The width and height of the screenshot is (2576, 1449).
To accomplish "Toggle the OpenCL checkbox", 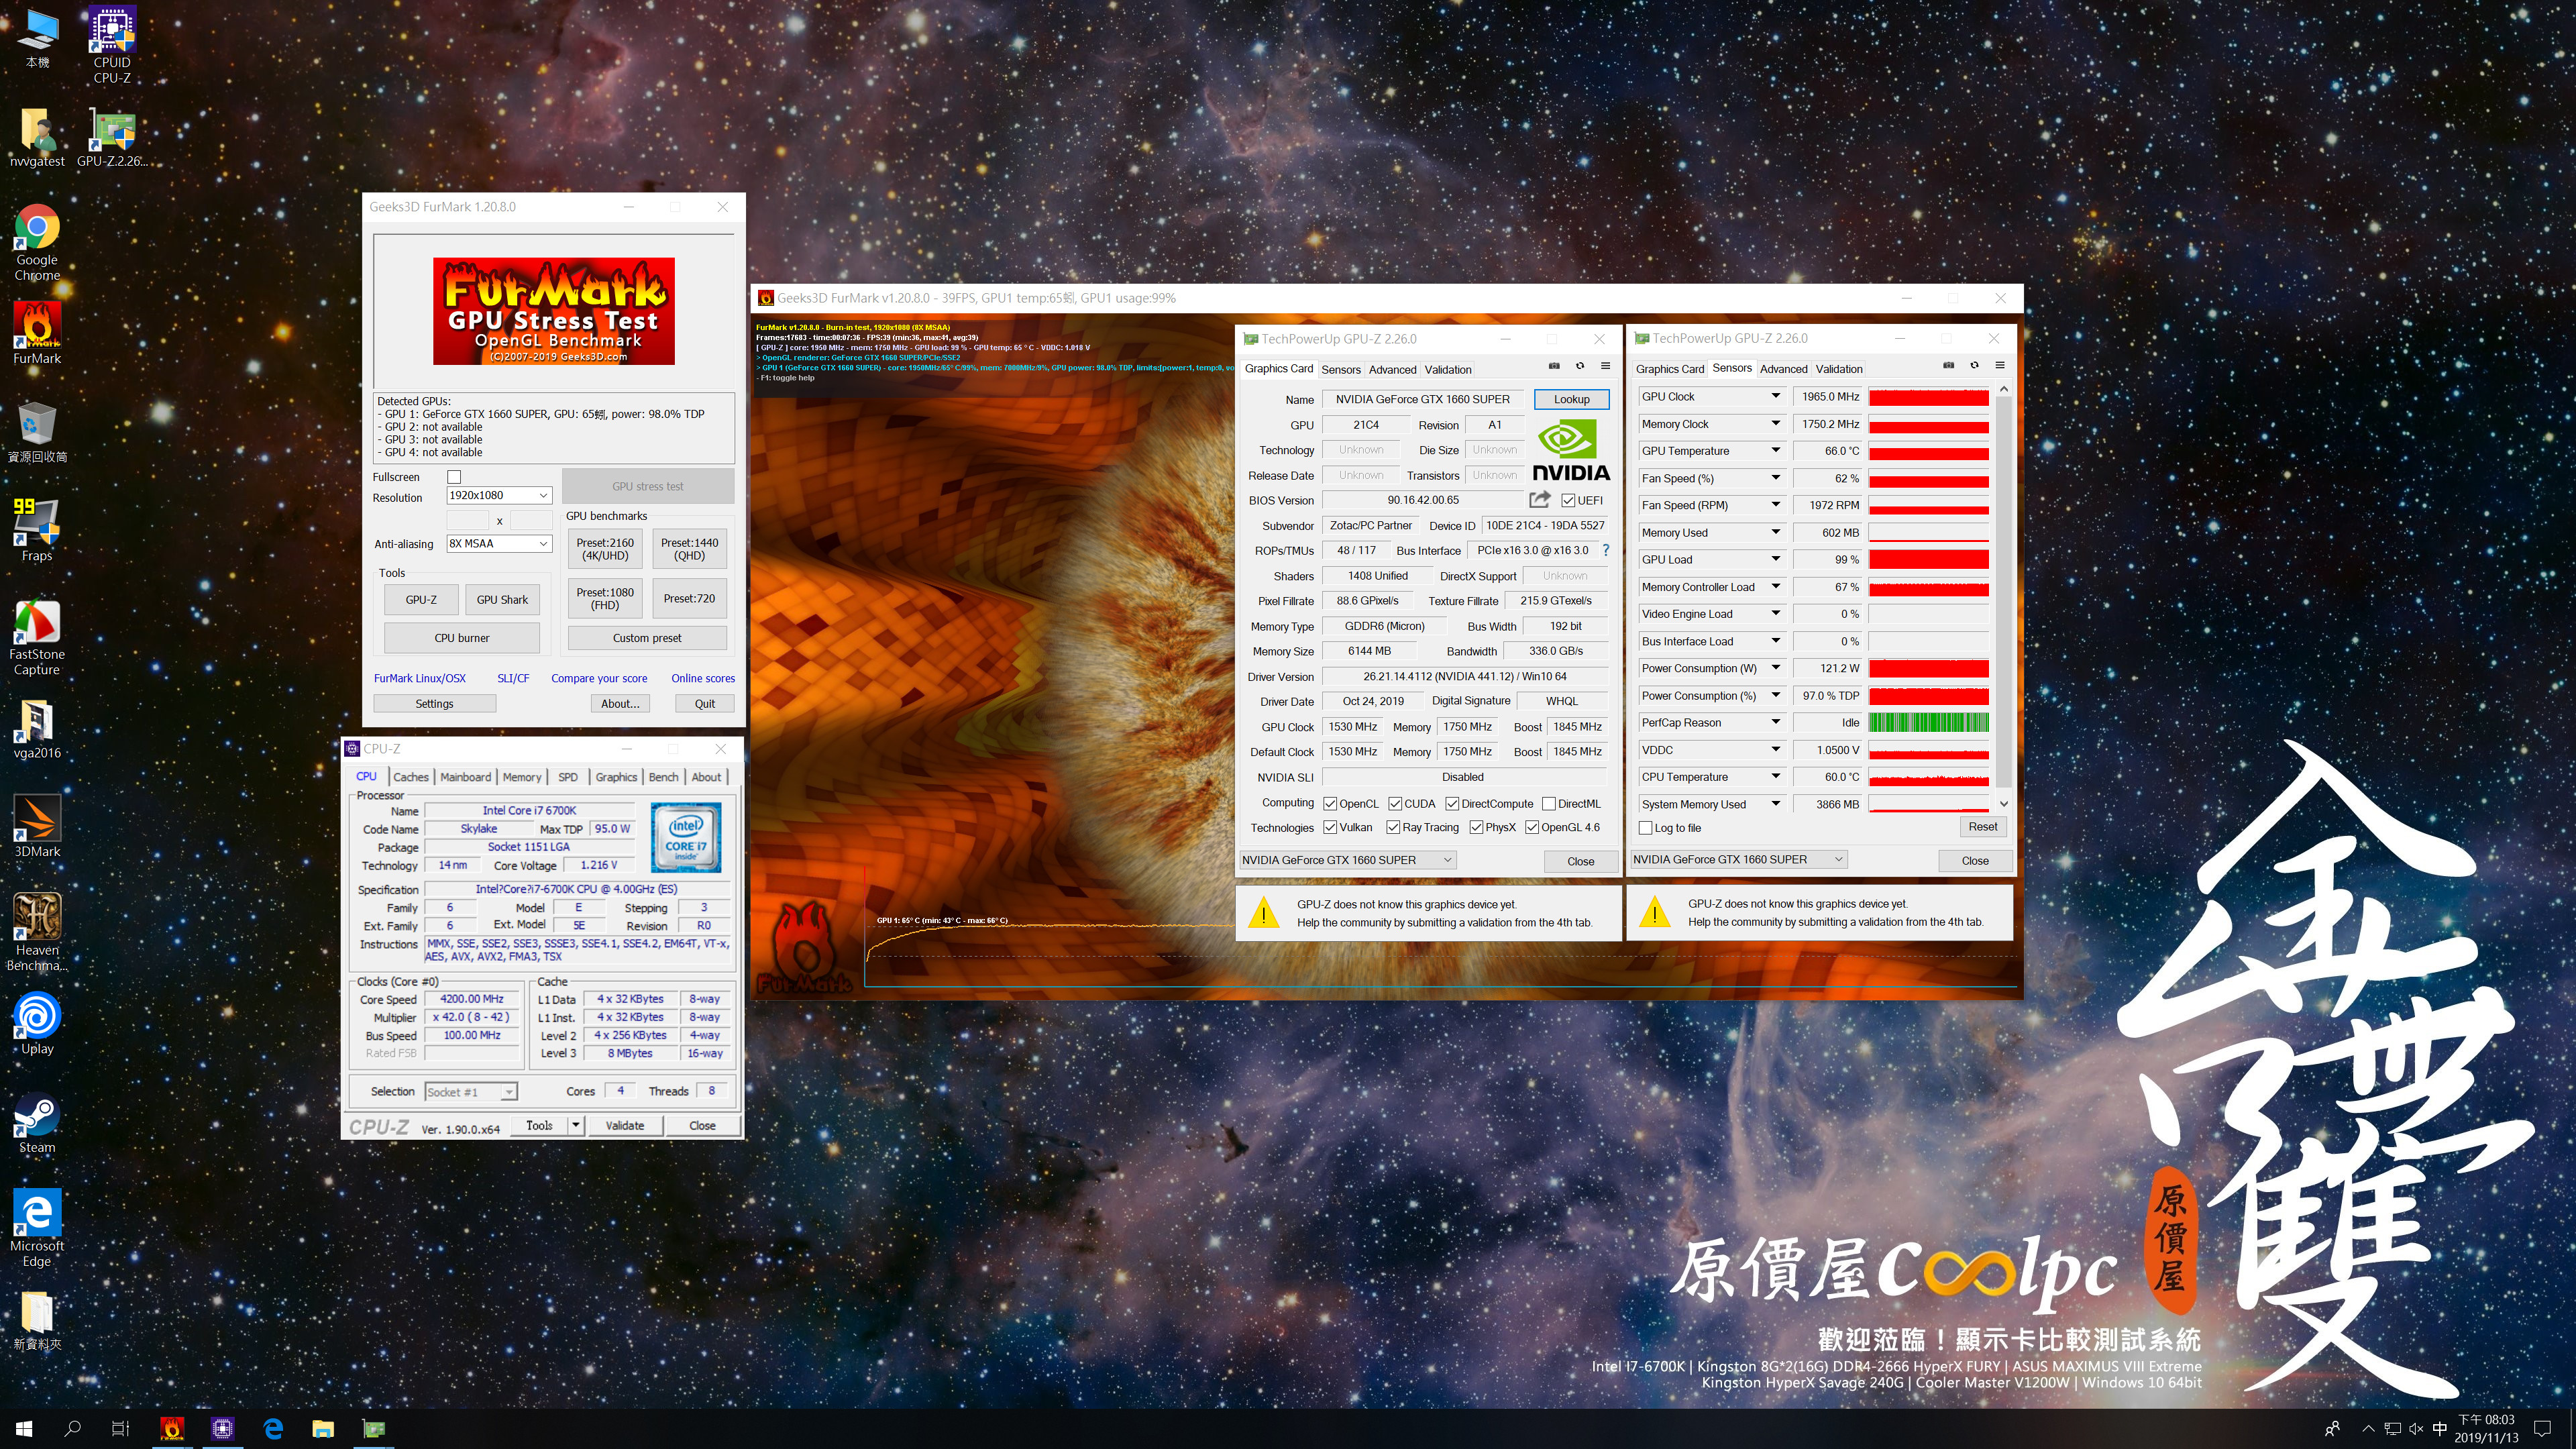I will tap(1330, 803).
